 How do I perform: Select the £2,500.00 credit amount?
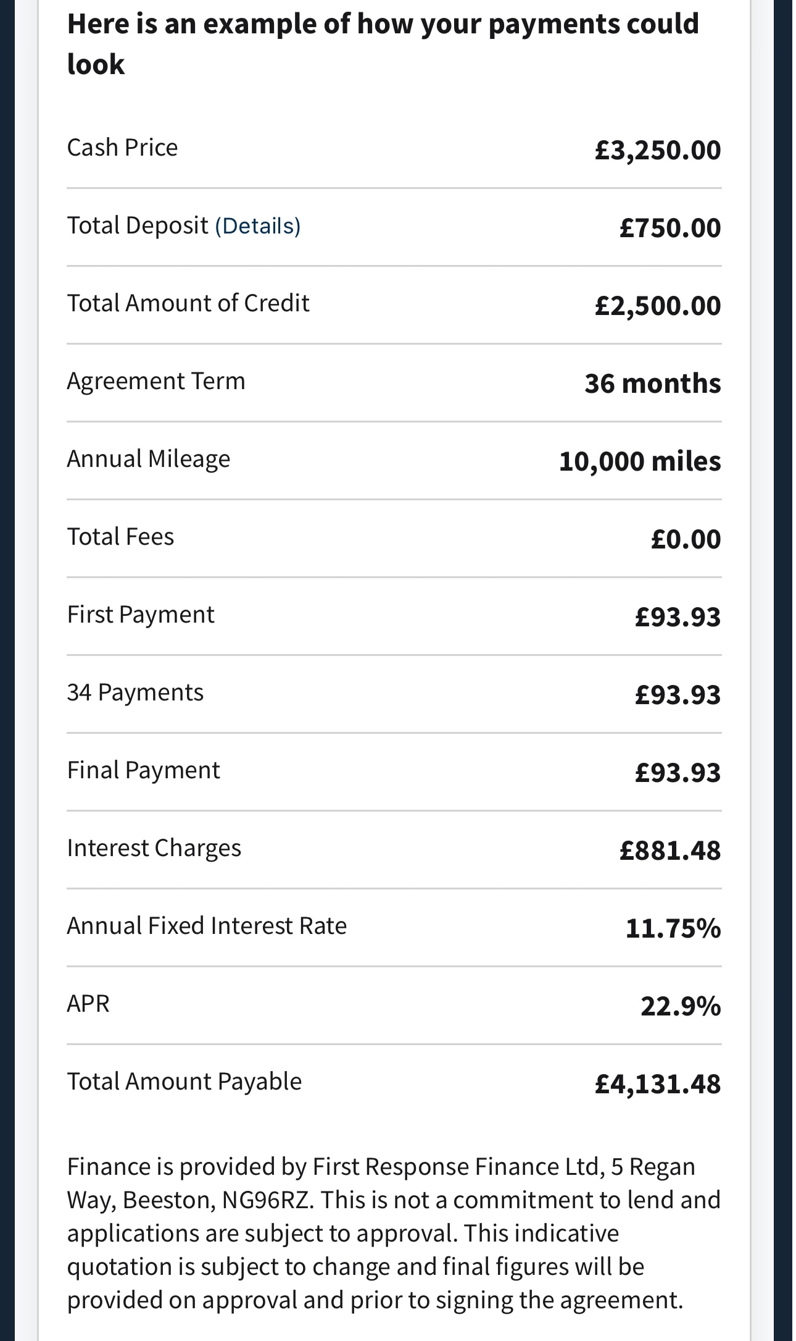tap(657, 306)
